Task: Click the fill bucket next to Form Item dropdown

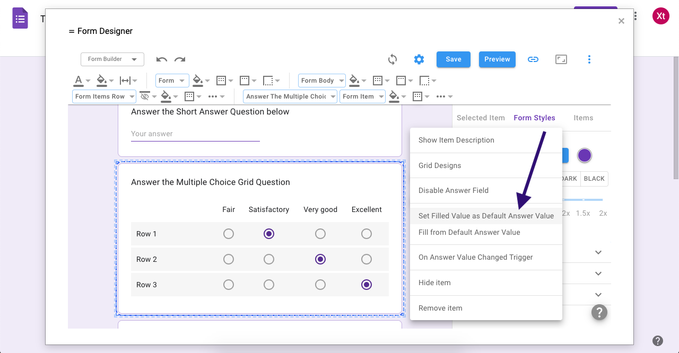Action: 394,96
